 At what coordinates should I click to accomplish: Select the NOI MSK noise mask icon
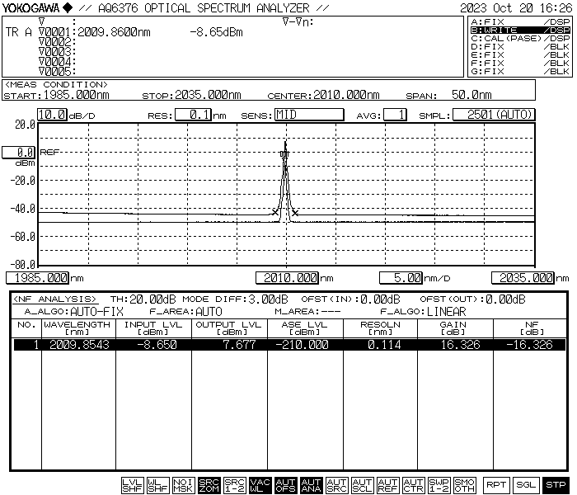coord(183,485)
